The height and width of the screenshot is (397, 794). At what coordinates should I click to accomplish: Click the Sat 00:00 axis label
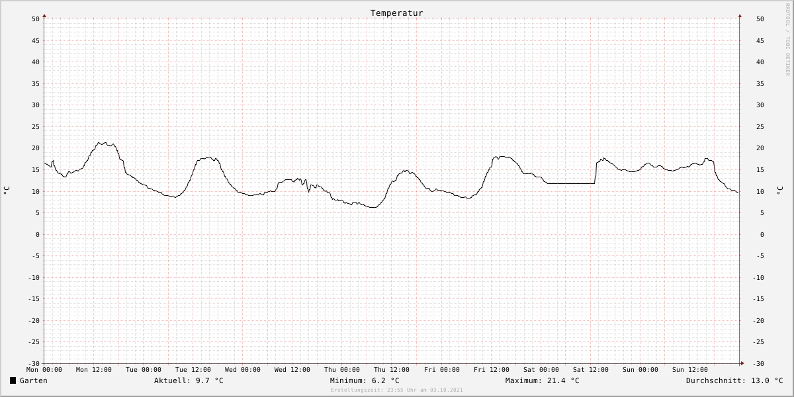(541, 370)
